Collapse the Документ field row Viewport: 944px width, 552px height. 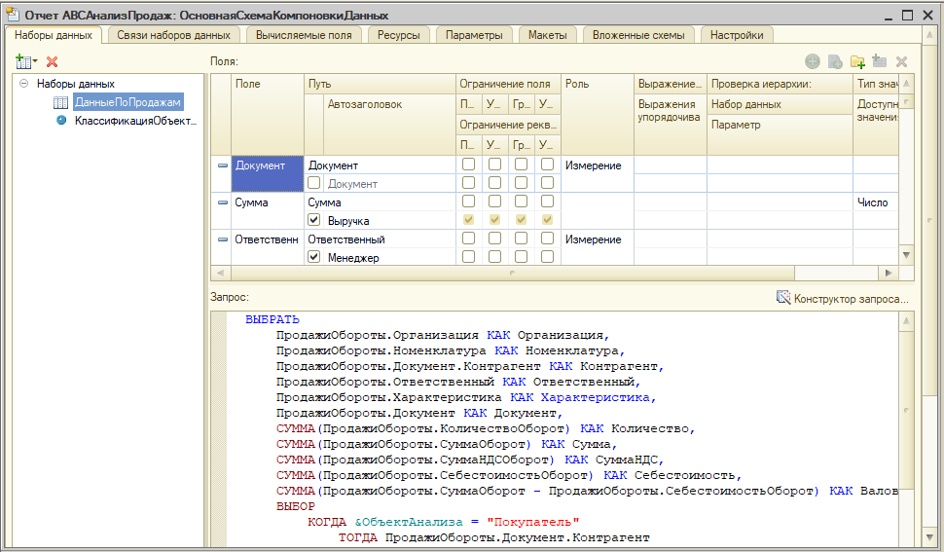coord(222,166)
